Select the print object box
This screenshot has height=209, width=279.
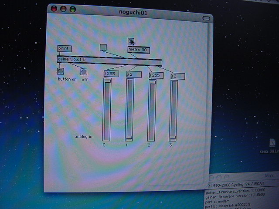click(x=65, y=48)
